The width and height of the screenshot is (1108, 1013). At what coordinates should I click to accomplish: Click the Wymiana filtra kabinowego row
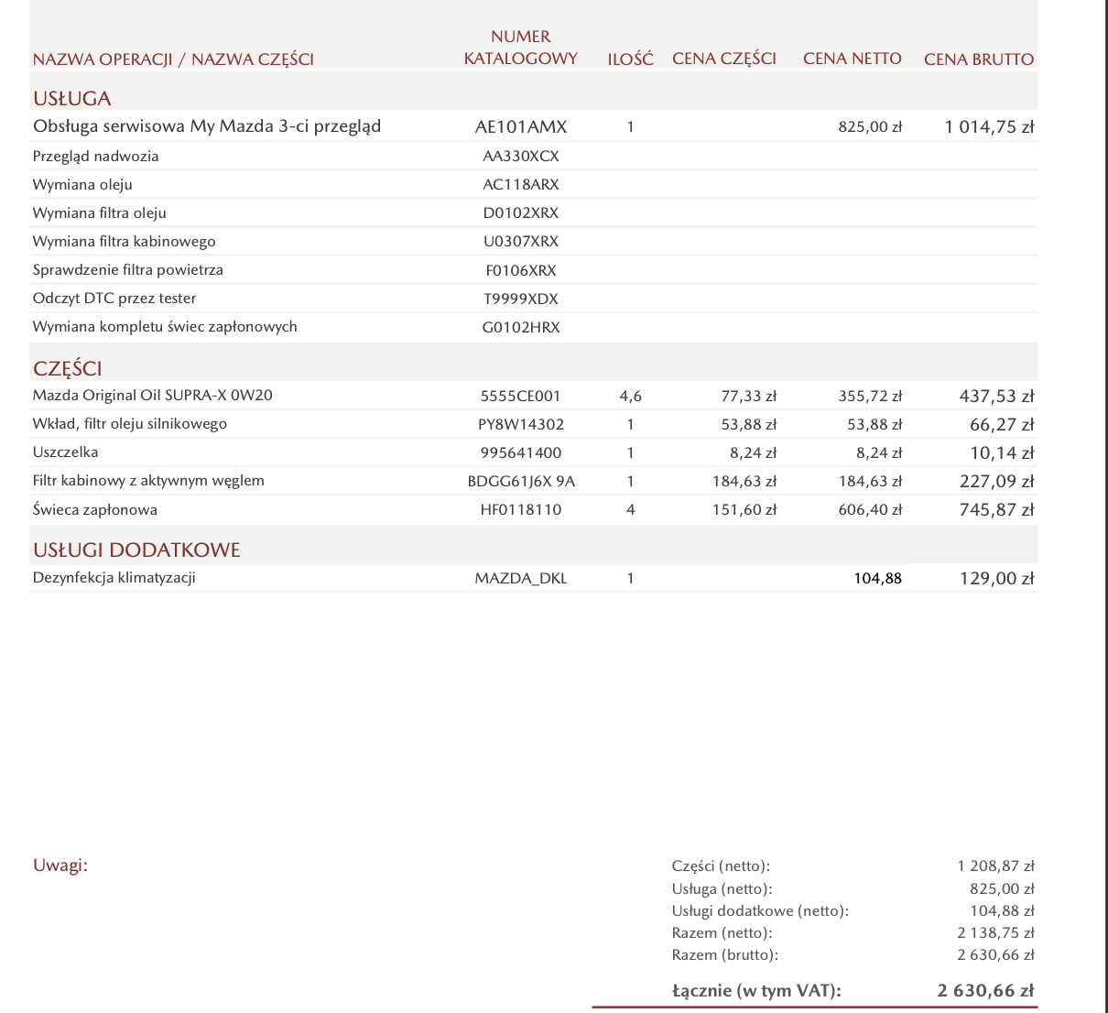click(x=125, y=242)
